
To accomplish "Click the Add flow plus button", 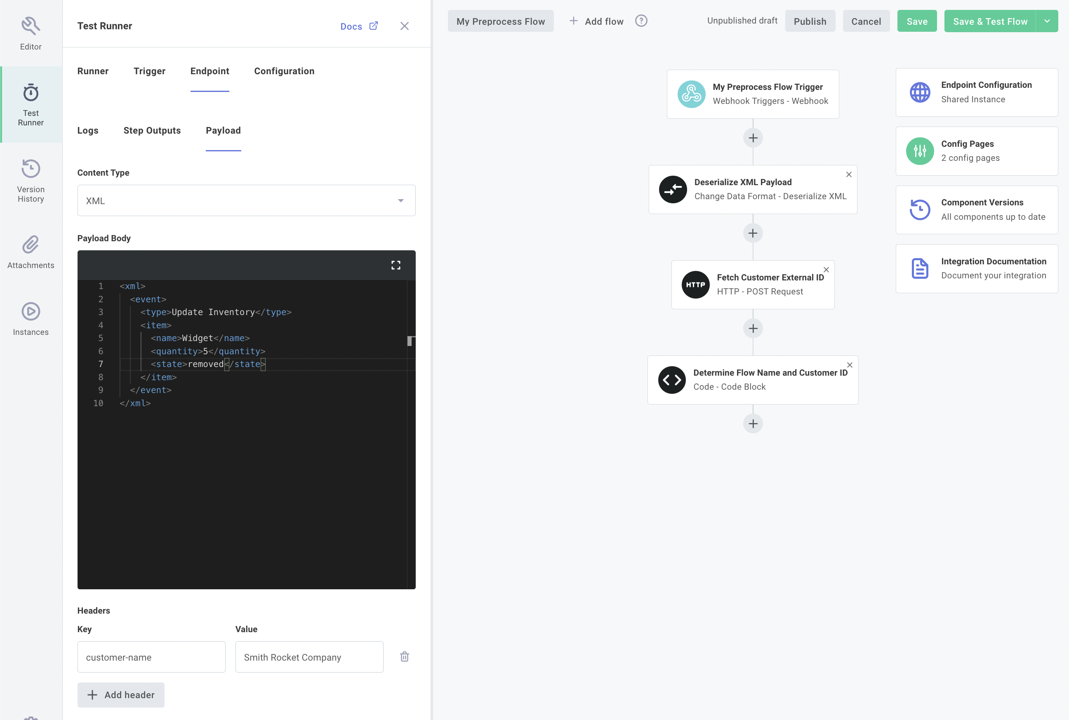I will 574,21.
